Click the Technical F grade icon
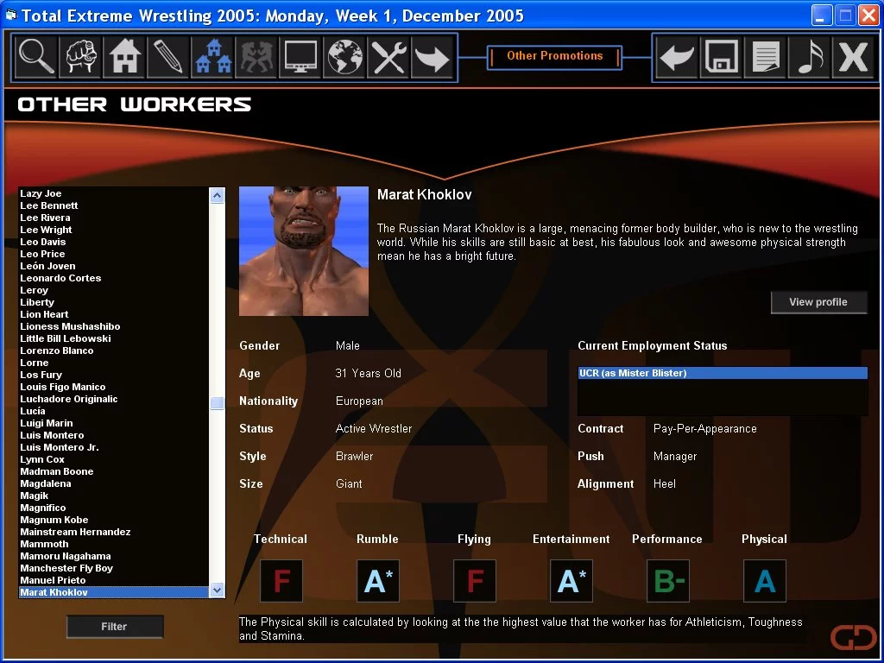The image size is (884, 663). (281, 581)
